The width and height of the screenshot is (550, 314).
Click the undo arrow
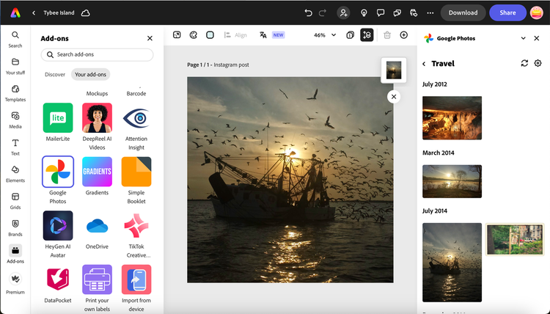[308, 12]
